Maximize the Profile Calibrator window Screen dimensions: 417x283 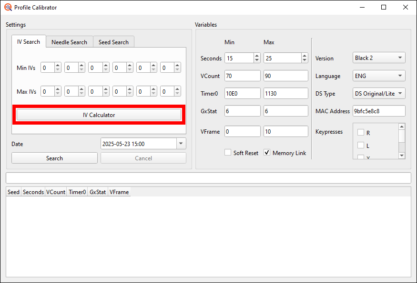(x=384, y=7)
